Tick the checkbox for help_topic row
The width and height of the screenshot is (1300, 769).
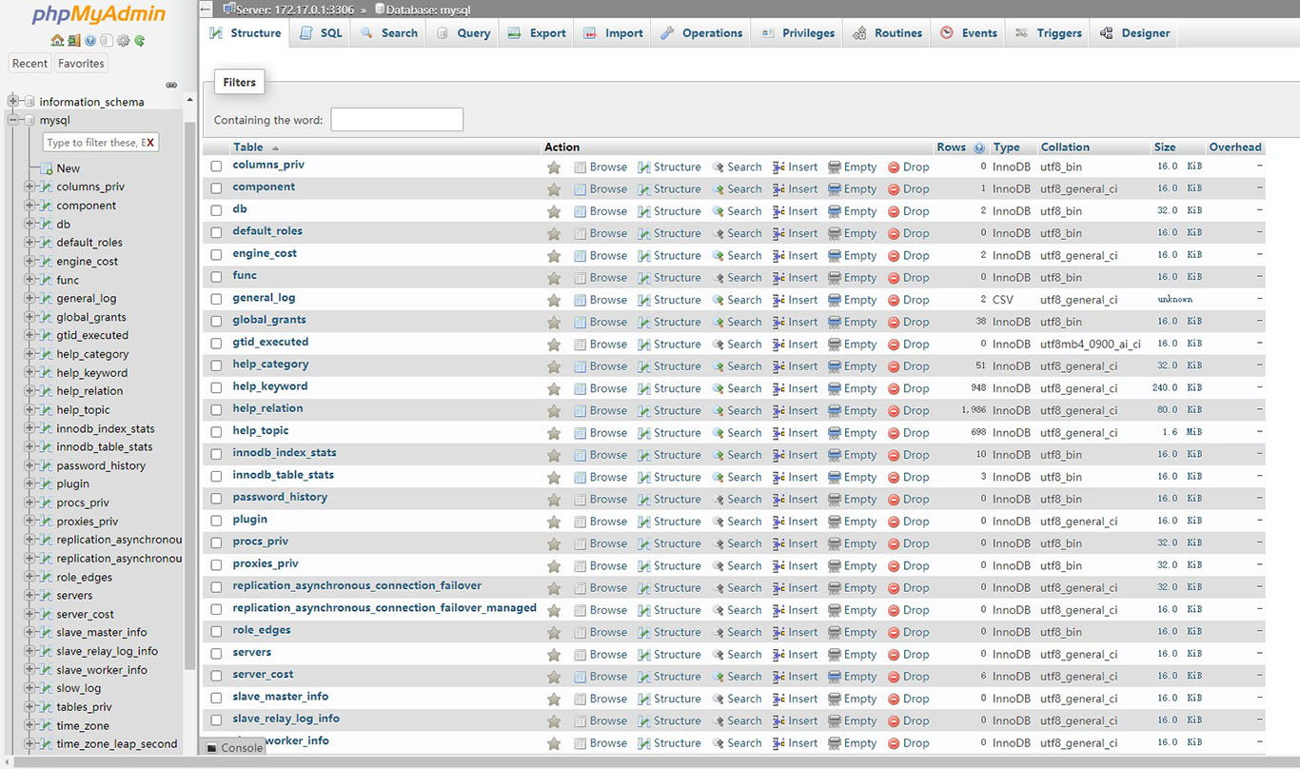tap(216, 432)
